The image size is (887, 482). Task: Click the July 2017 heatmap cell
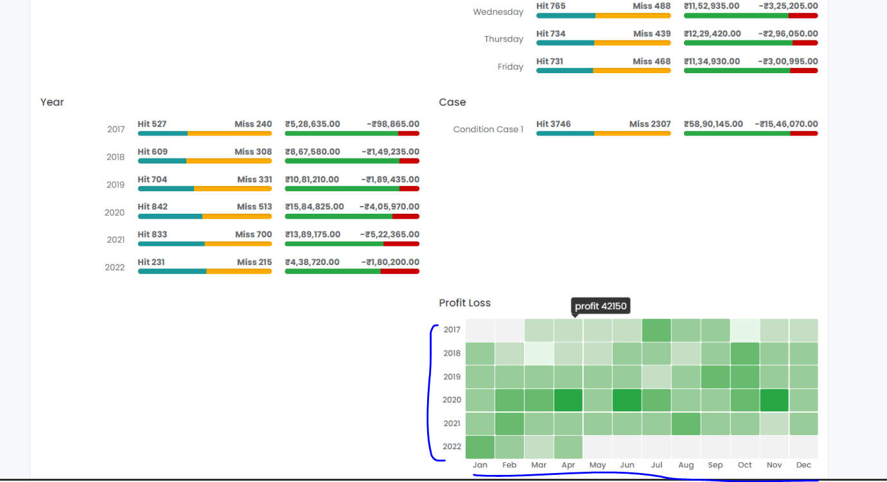[656, 330]
